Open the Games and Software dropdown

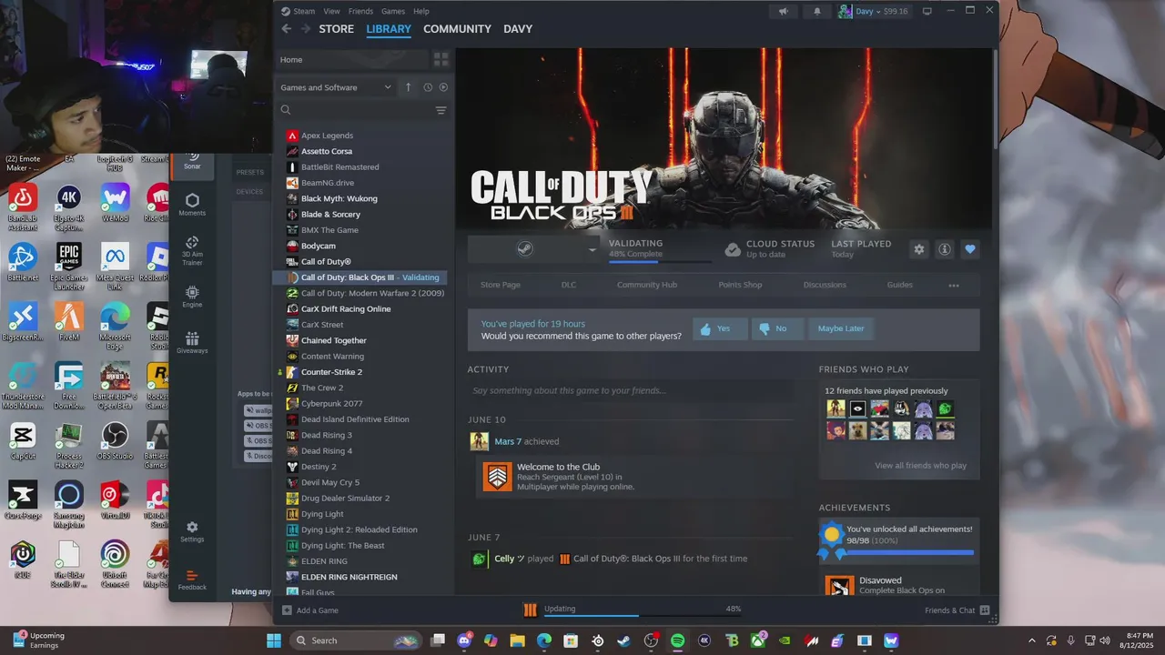point(336,87)
